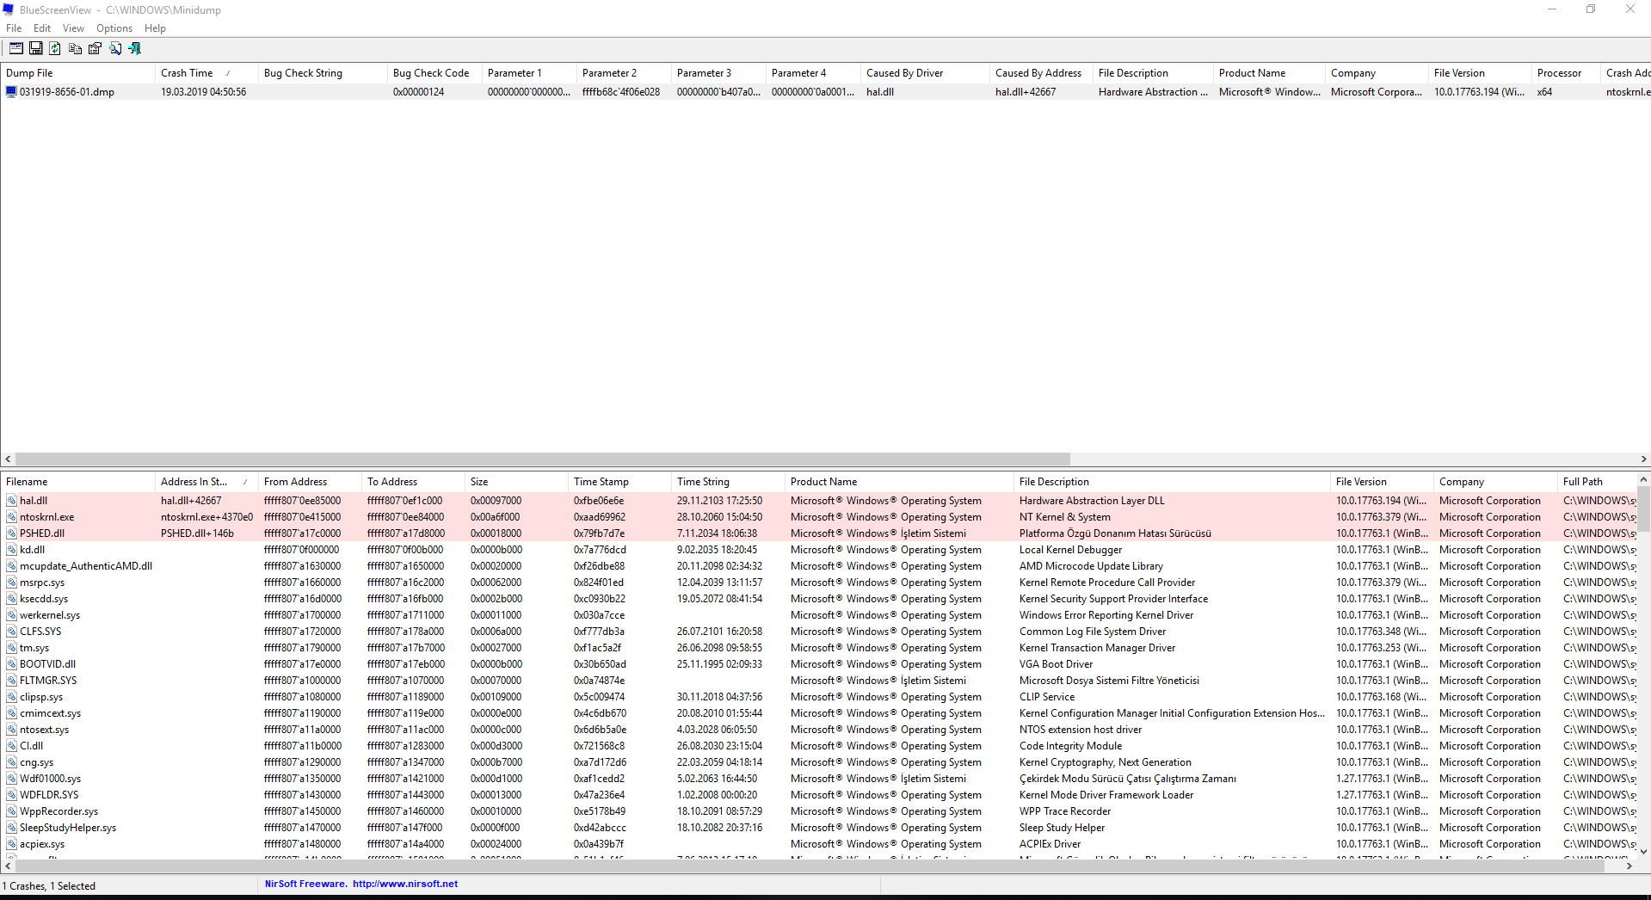Sort by Bug Check Code column header

coord(434,73)
